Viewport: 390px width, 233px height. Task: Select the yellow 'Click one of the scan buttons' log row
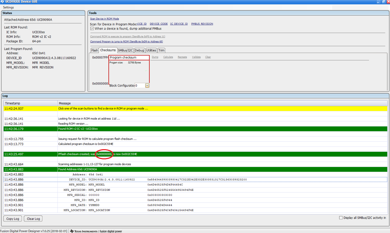tap(195, 109)
